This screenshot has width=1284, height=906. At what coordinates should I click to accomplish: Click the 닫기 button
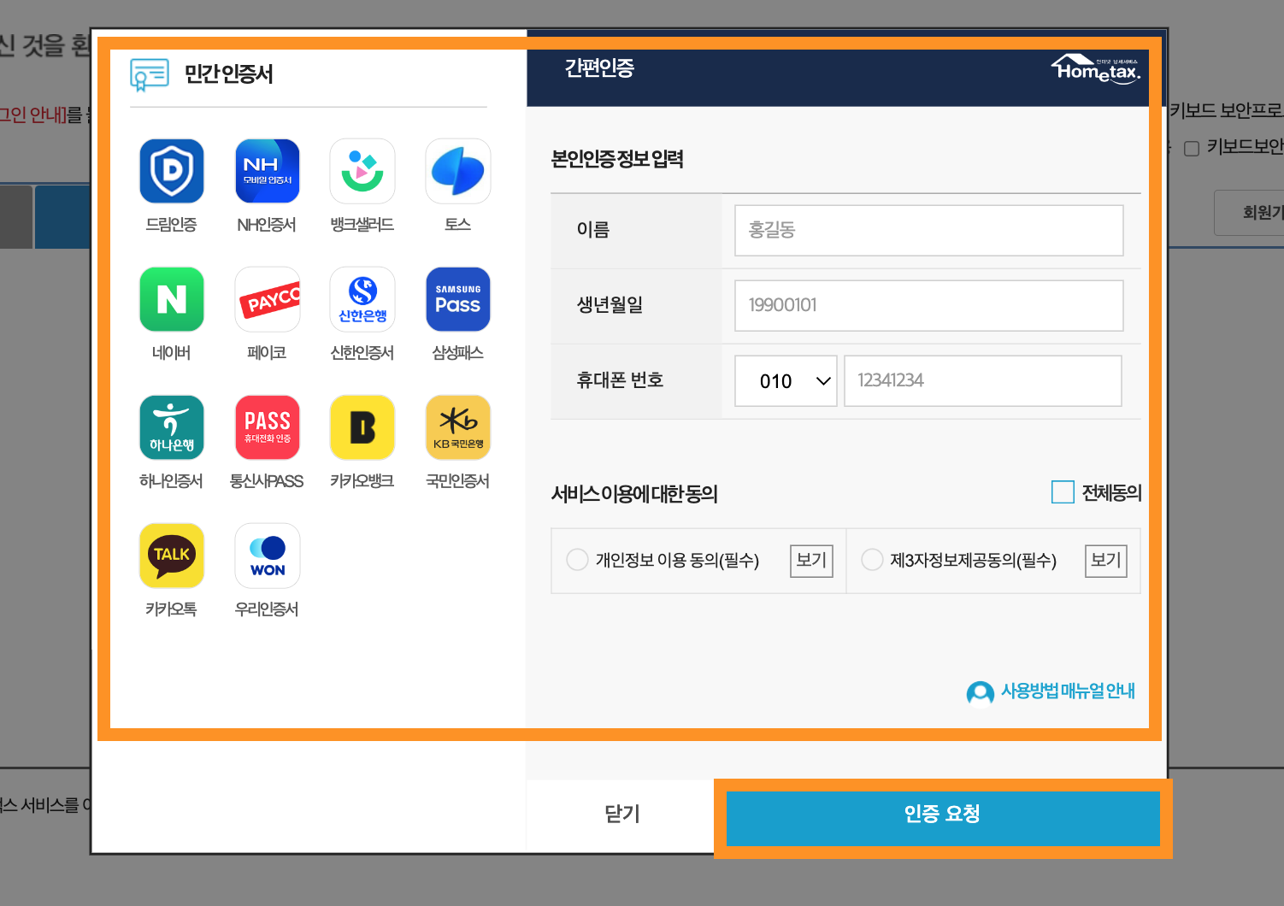pyautogui.click(x=621, y=815)
